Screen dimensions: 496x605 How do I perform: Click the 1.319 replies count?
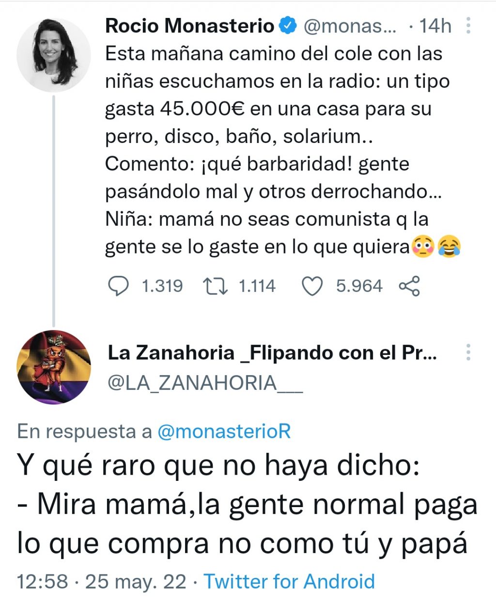162,286
